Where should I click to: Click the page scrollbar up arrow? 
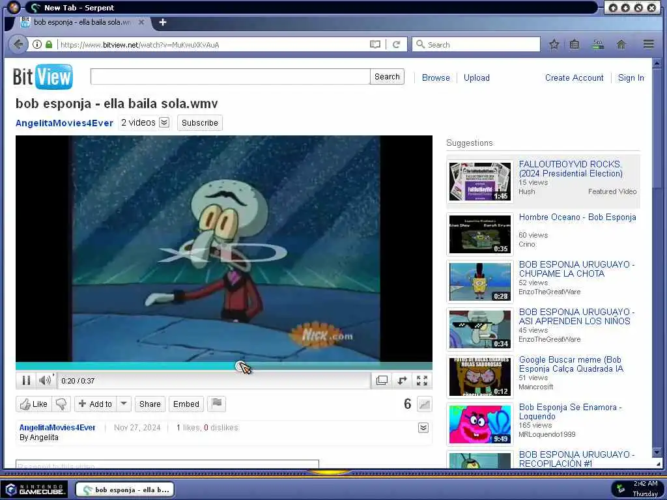pyautogui.click(x=657, y=64)
